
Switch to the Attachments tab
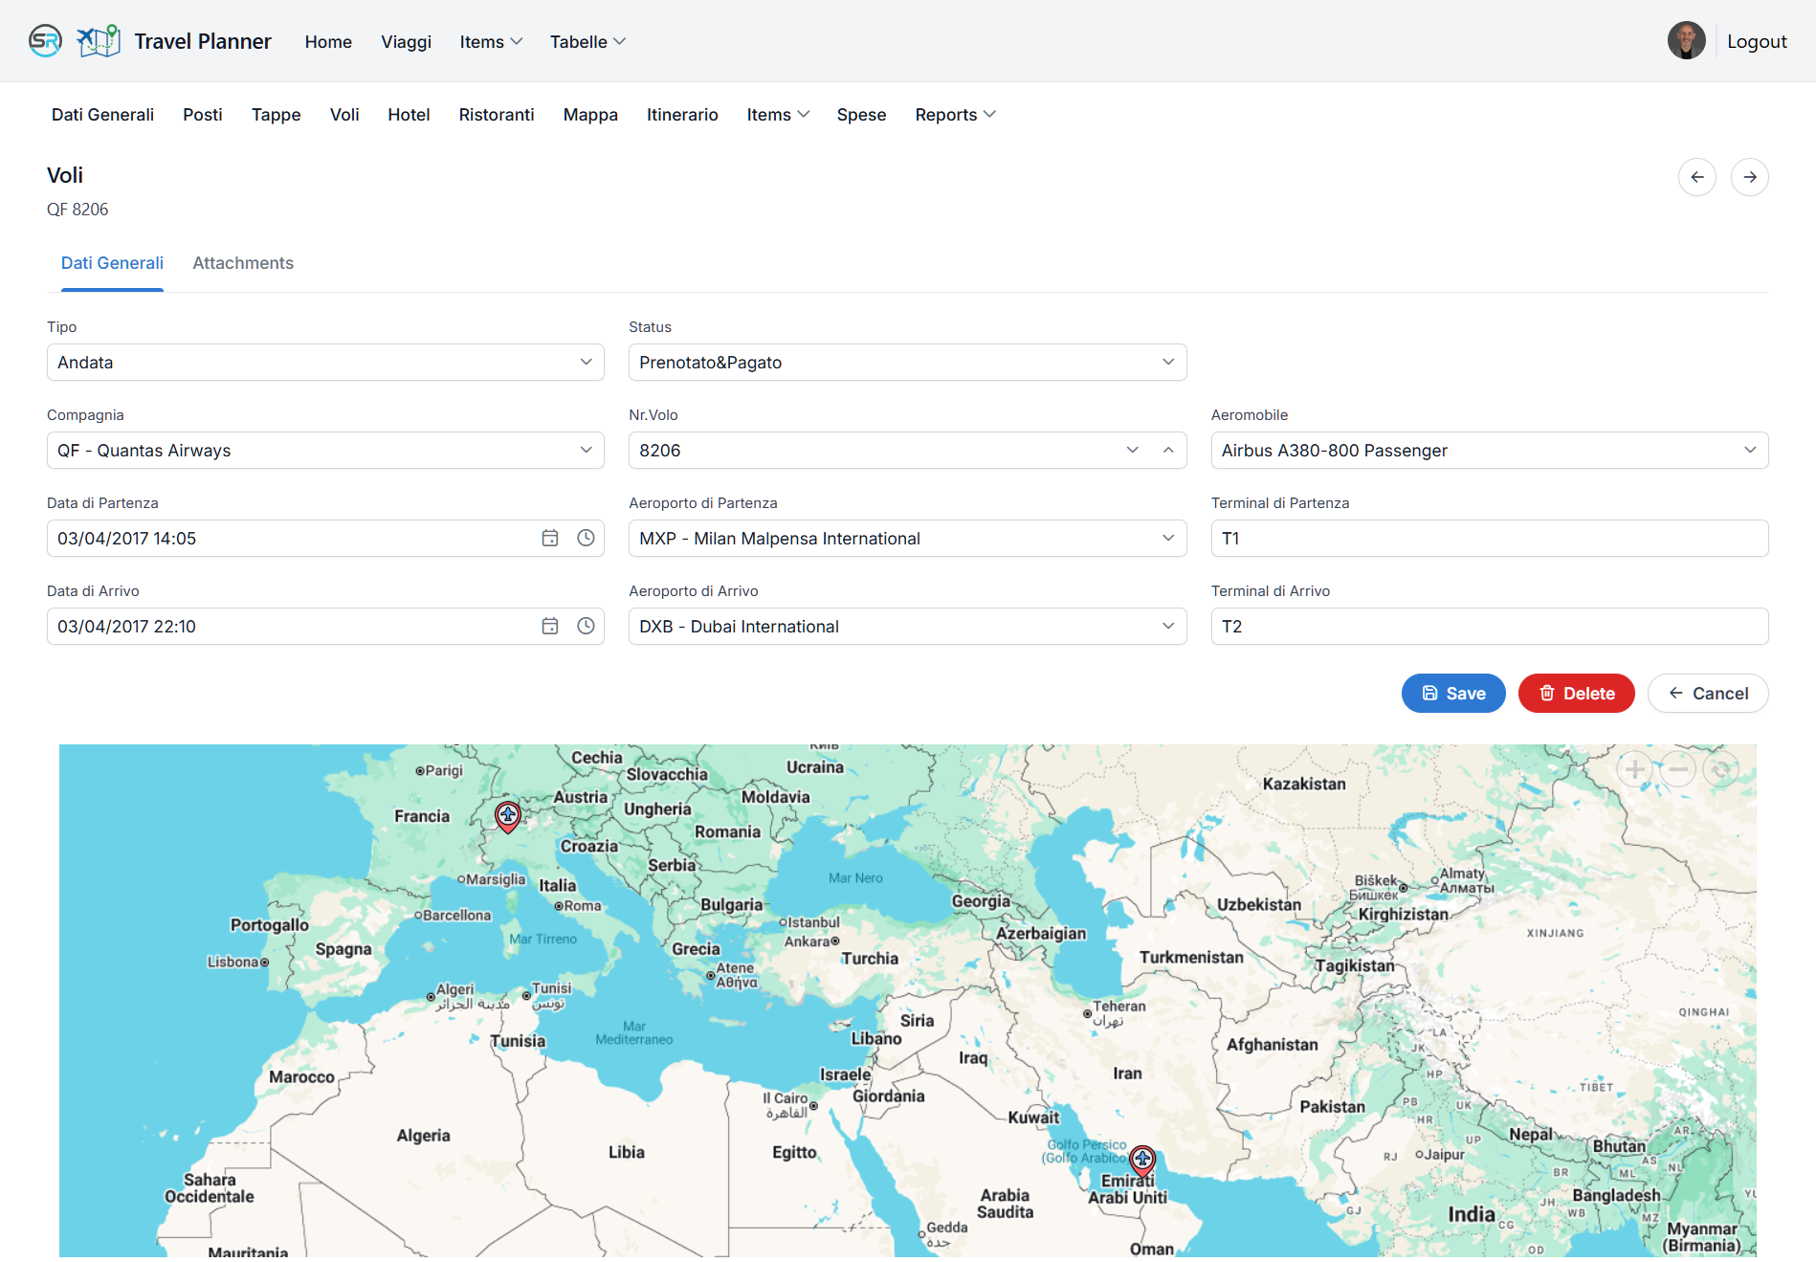(x=243, y=263)
